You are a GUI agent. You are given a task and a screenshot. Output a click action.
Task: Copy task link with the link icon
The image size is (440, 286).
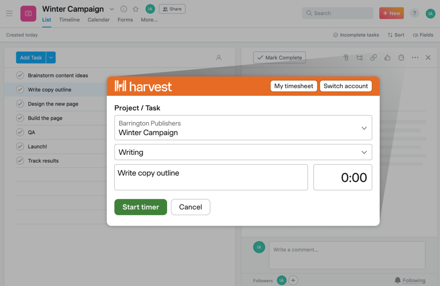373,58
